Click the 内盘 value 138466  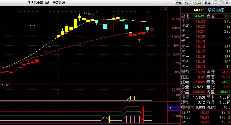224,92
